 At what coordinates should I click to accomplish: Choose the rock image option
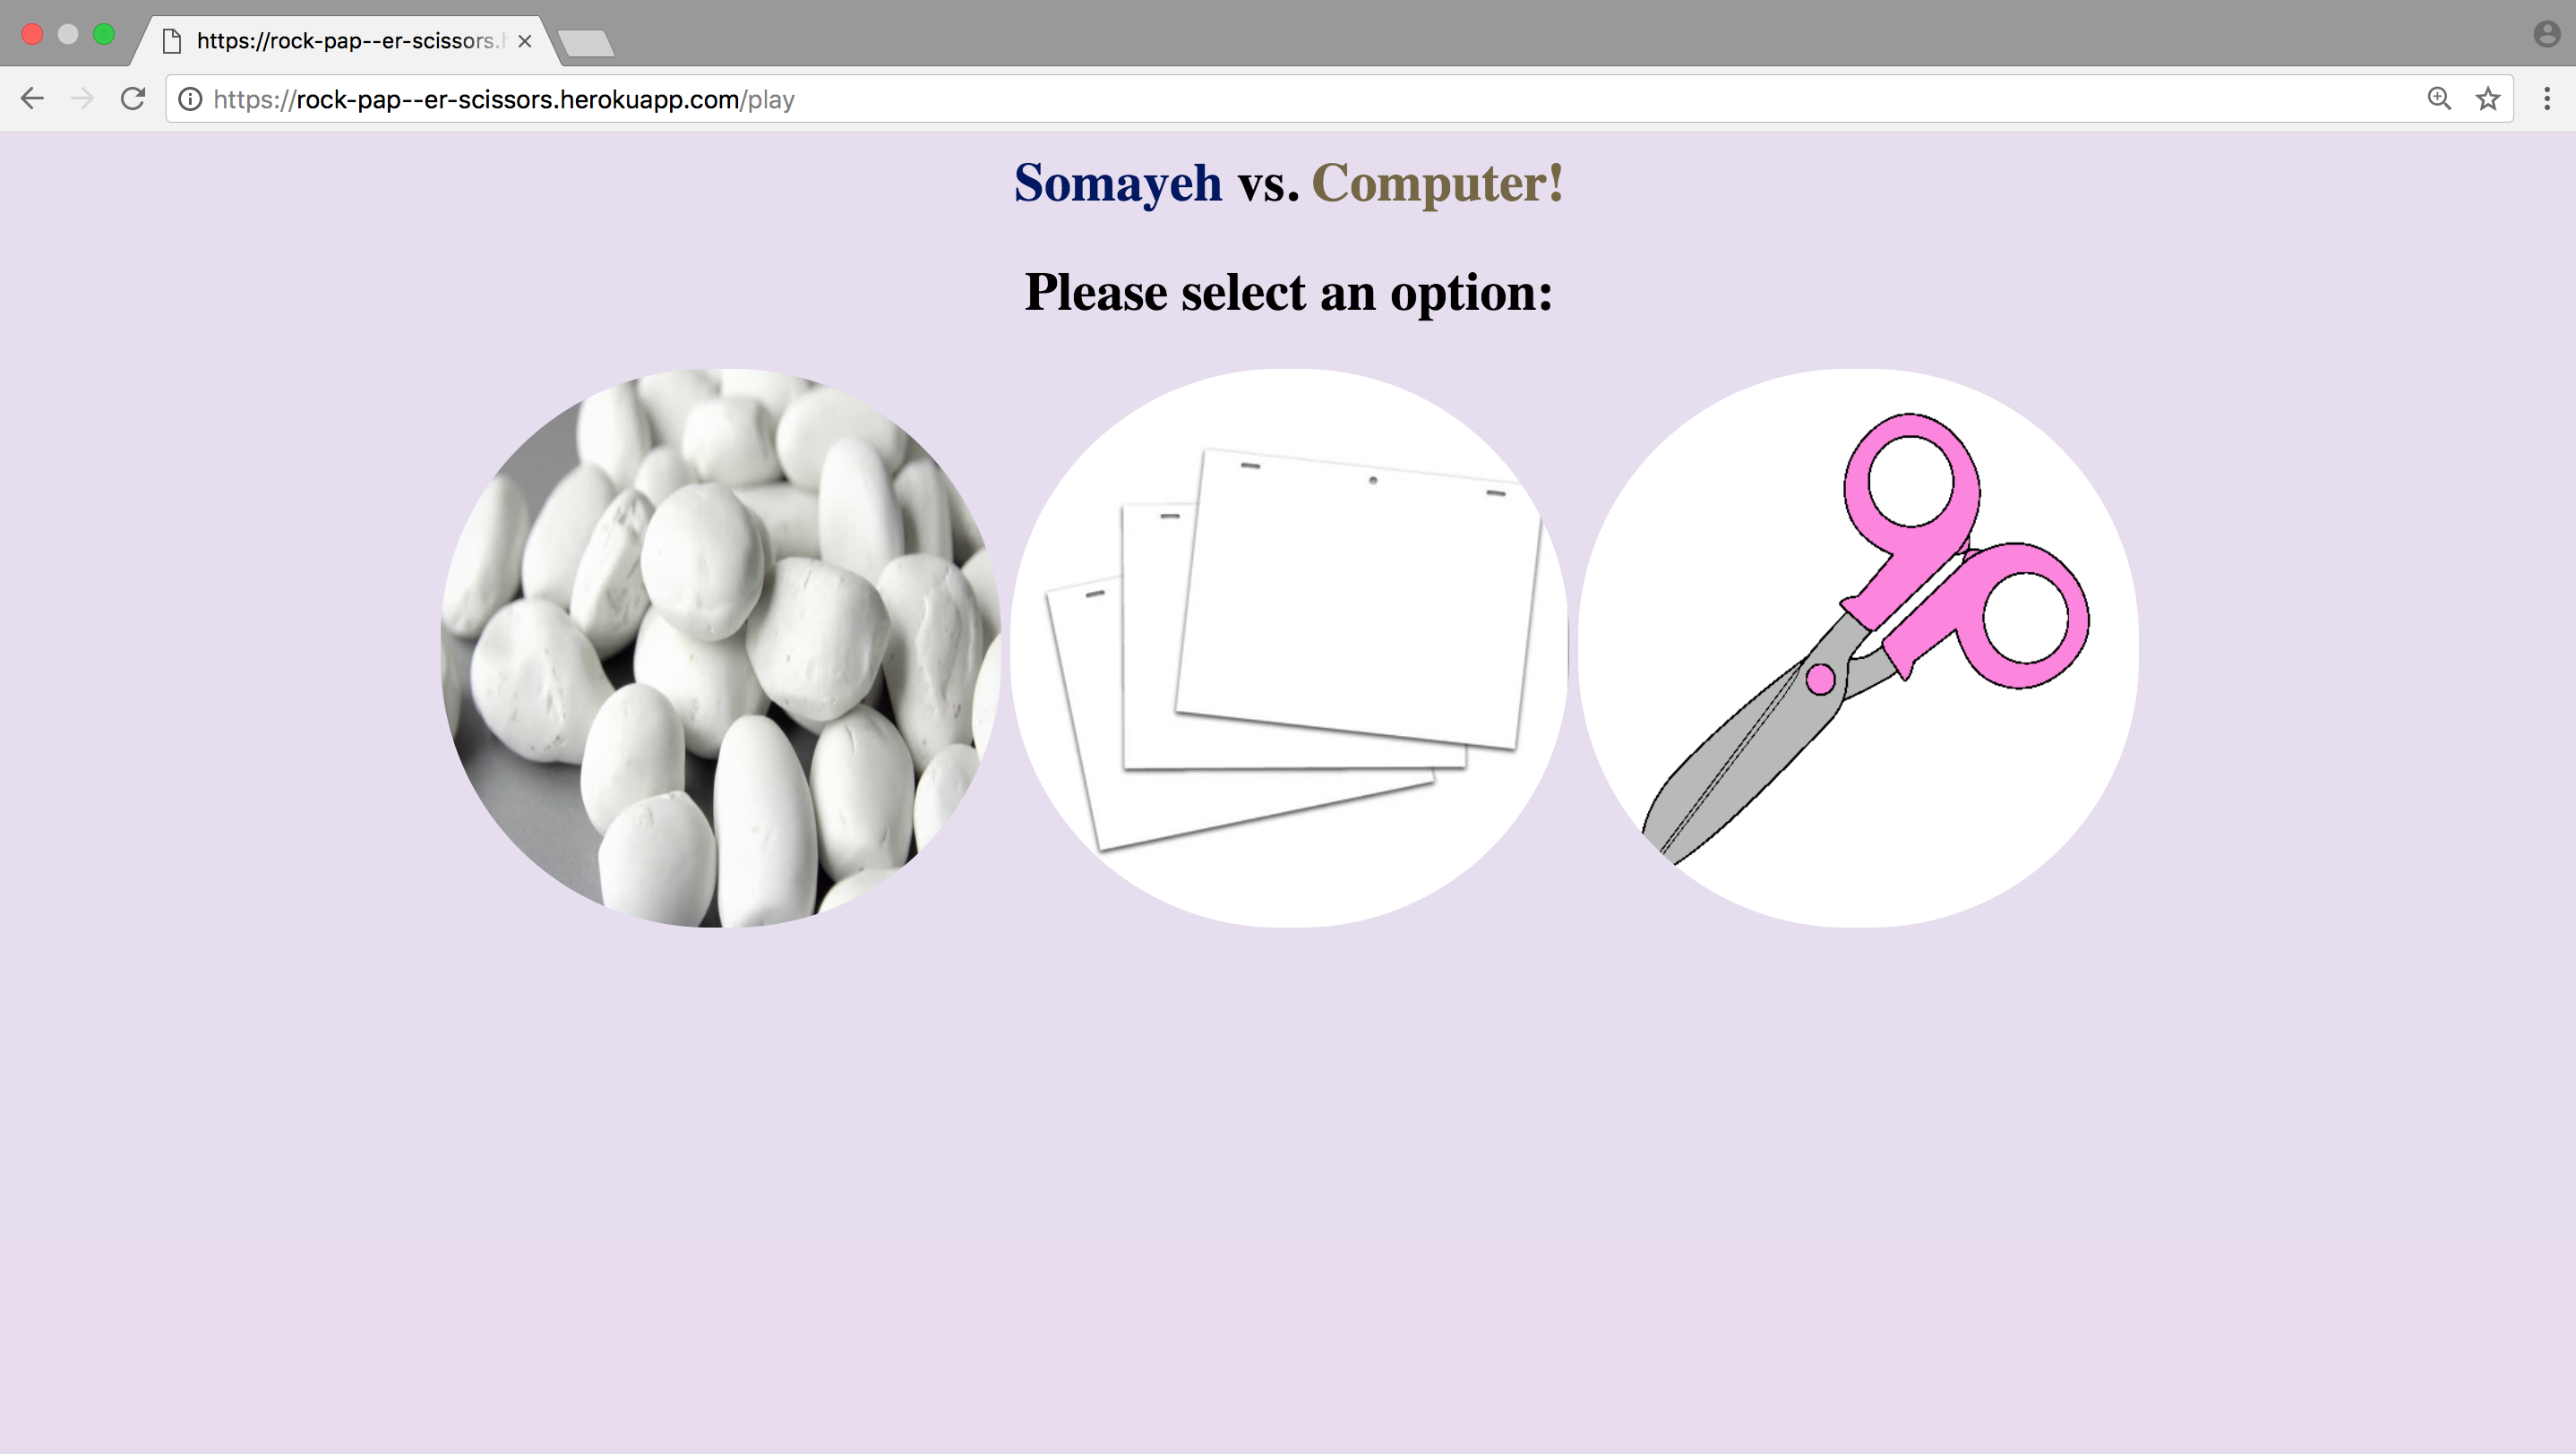[720, 647]
